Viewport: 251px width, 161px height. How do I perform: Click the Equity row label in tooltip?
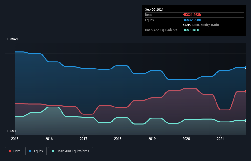coord(149,20)
